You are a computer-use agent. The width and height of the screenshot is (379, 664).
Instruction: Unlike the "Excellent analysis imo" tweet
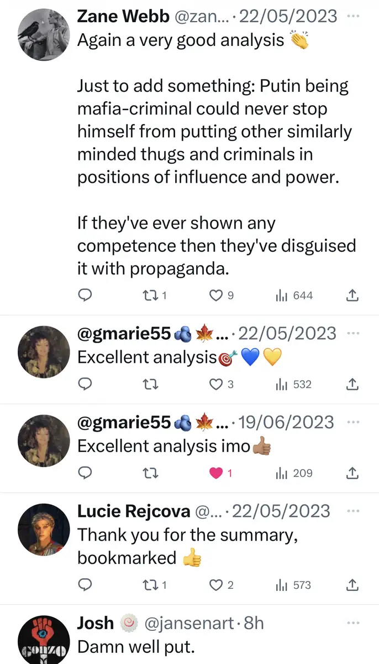[217, 473]
